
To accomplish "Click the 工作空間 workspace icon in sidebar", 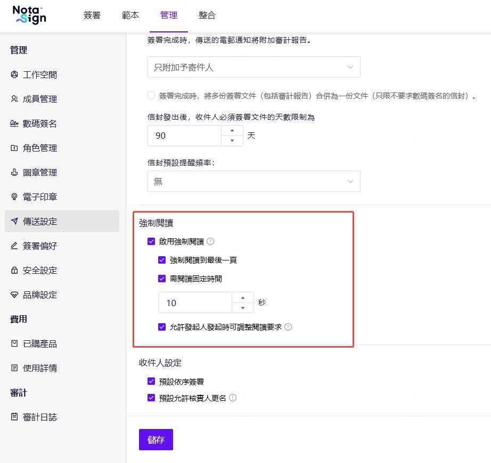I will point(14,74).
